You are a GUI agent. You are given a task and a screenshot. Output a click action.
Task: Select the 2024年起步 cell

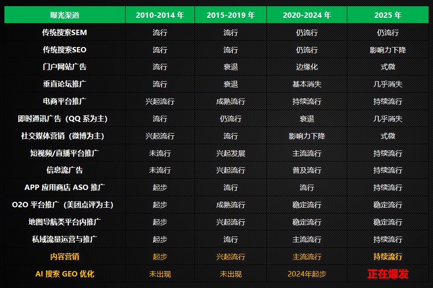click(307, 274)
